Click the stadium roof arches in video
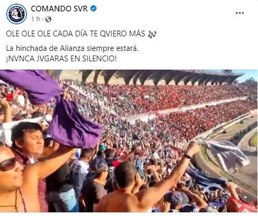This screenshot has width=258, height=216. (156, 77)
